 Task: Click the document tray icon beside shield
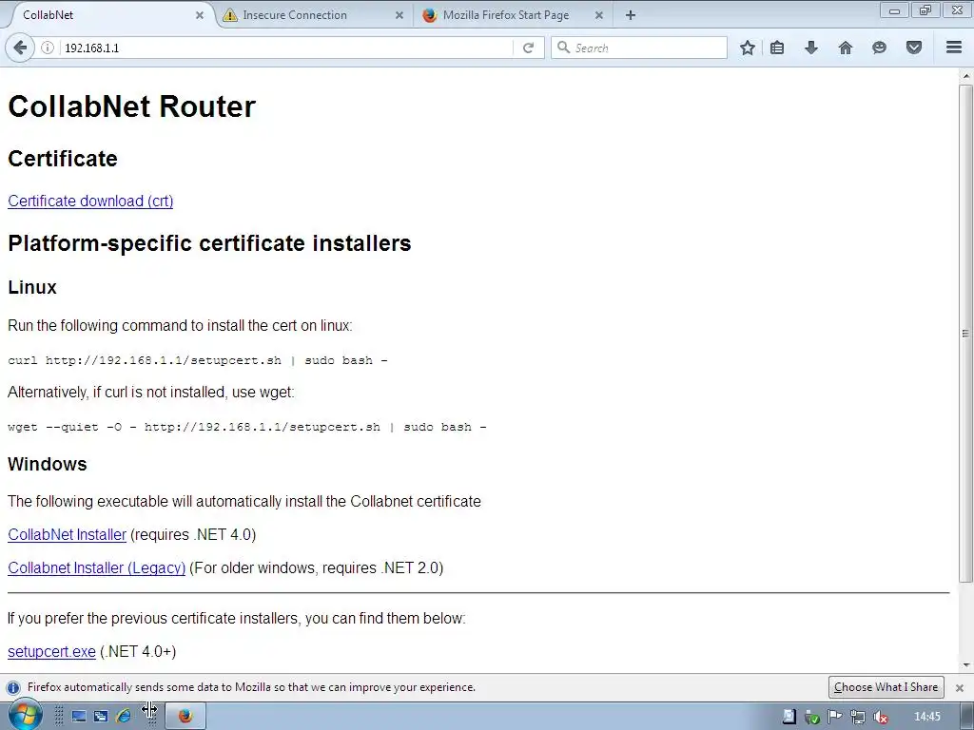click(789, 717)
